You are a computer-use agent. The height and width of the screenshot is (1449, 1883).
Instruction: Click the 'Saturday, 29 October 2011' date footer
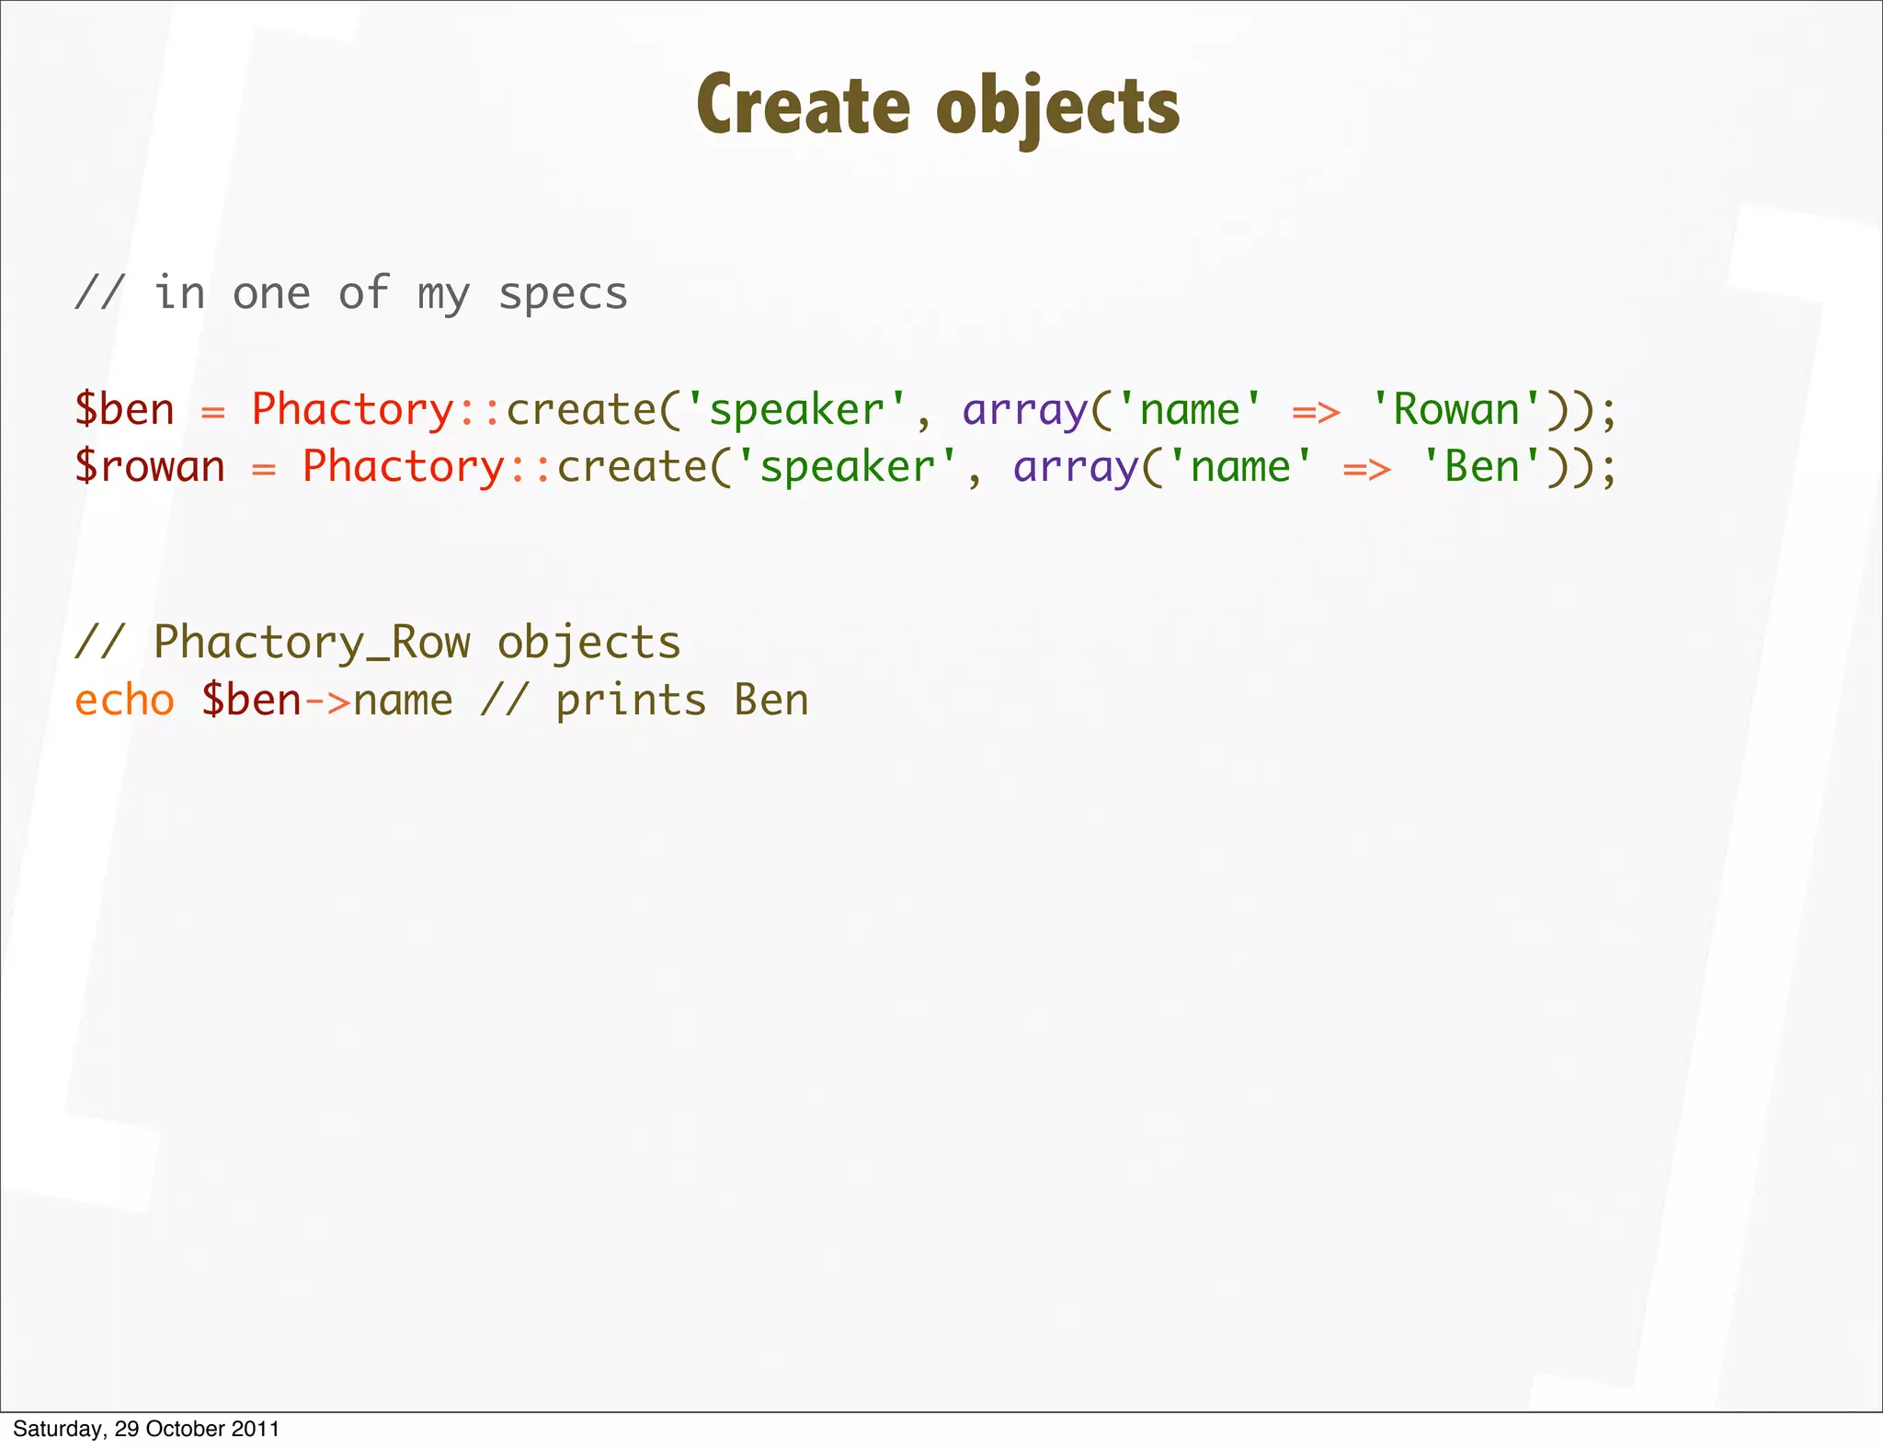[x=146, y=1429]
